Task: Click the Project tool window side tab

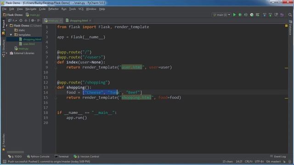Action: coord(4,27)
